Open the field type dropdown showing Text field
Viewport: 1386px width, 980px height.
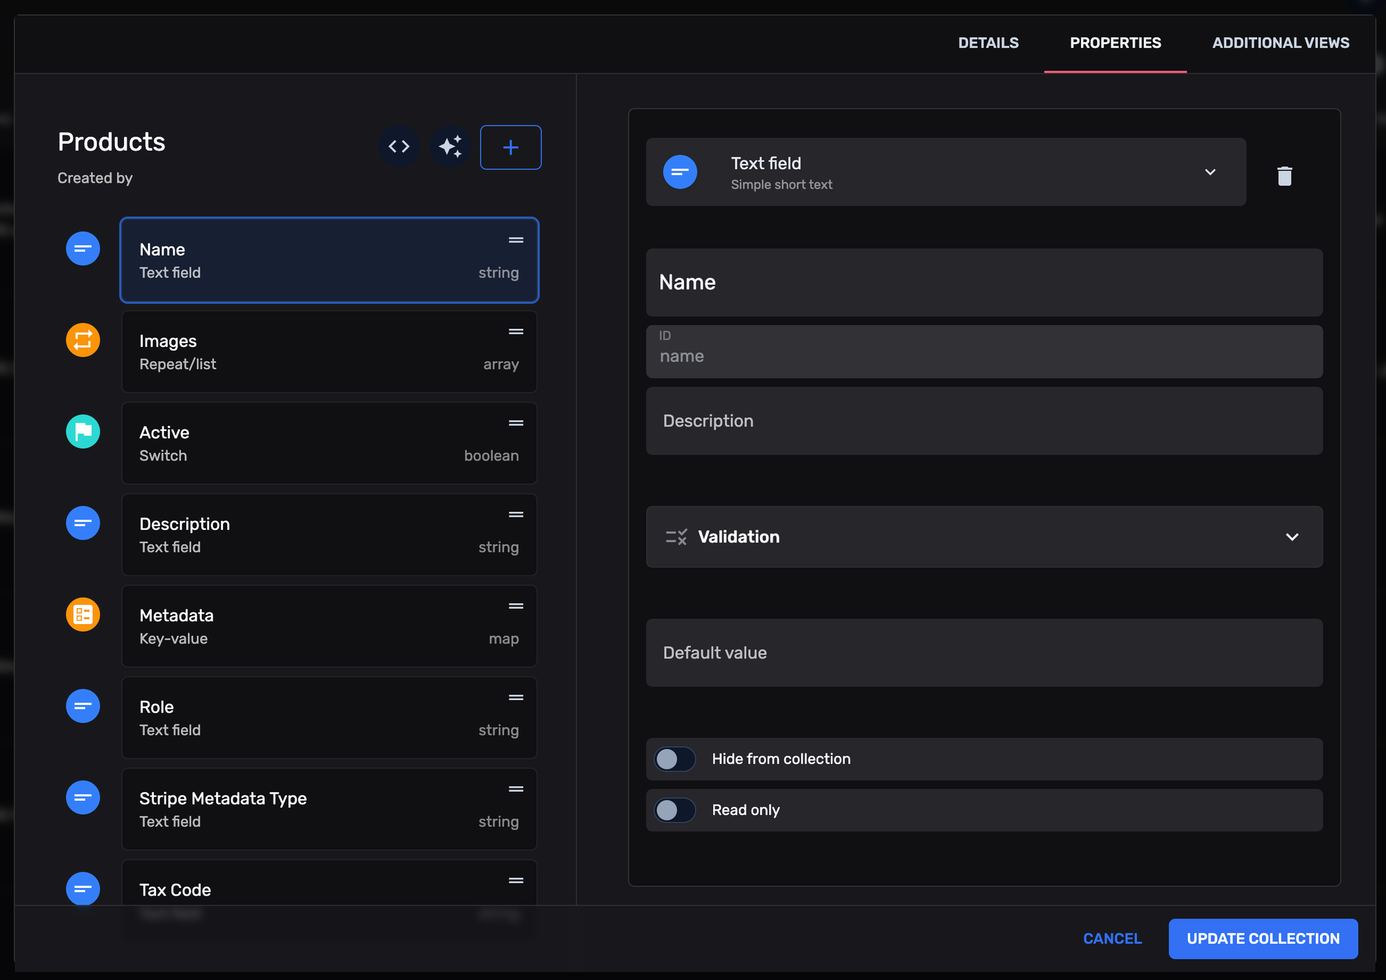point(1211,172)
